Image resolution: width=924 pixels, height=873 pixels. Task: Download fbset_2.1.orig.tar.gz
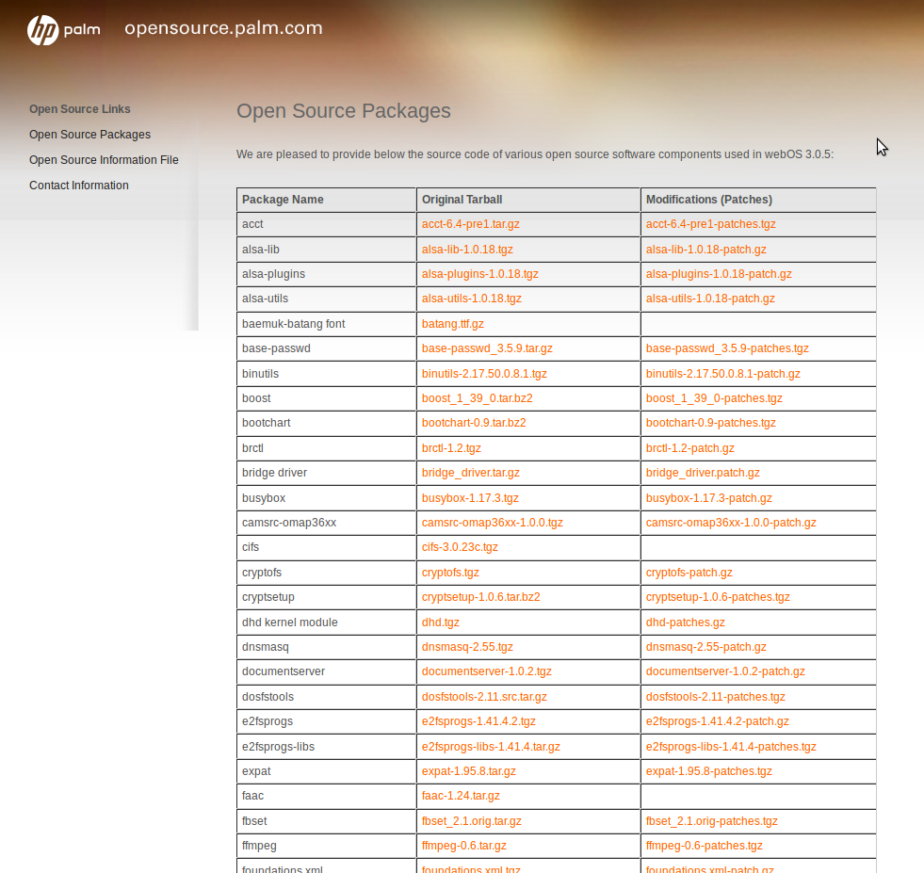click(x=472, y=820)
